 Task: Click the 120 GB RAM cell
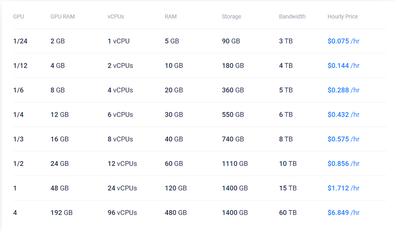tap(176, 188)
